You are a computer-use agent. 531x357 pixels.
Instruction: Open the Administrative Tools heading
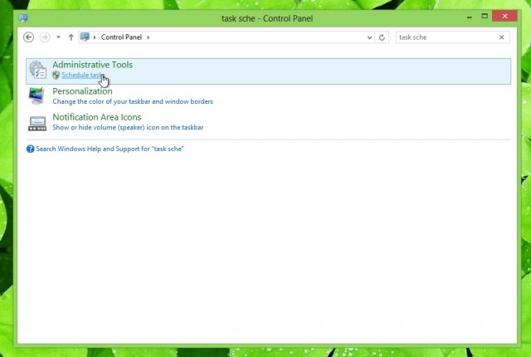coord(92,65)
